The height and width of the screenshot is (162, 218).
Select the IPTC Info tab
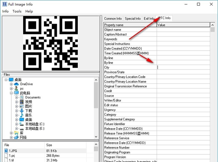point(164,18)
